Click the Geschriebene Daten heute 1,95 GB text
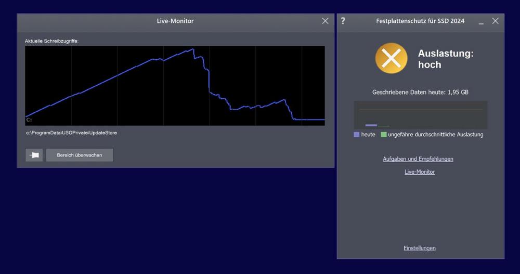Image resolution: width=520 pixels, height=274 pixels. (x=420, y=92)
